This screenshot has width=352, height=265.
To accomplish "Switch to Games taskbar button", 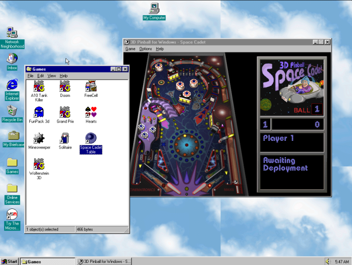I will point(48,261).
